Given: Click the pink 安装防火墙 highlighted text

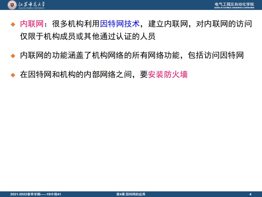Looking at the screenshot, I should pyautogui.click(x=168, y=75).
